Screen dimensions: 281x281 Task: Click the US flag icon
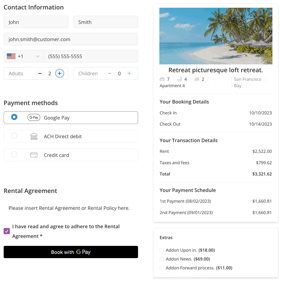[x=11, y=56]
